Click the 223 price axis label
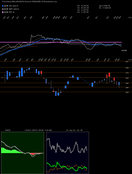 click(x=127, y=92)
